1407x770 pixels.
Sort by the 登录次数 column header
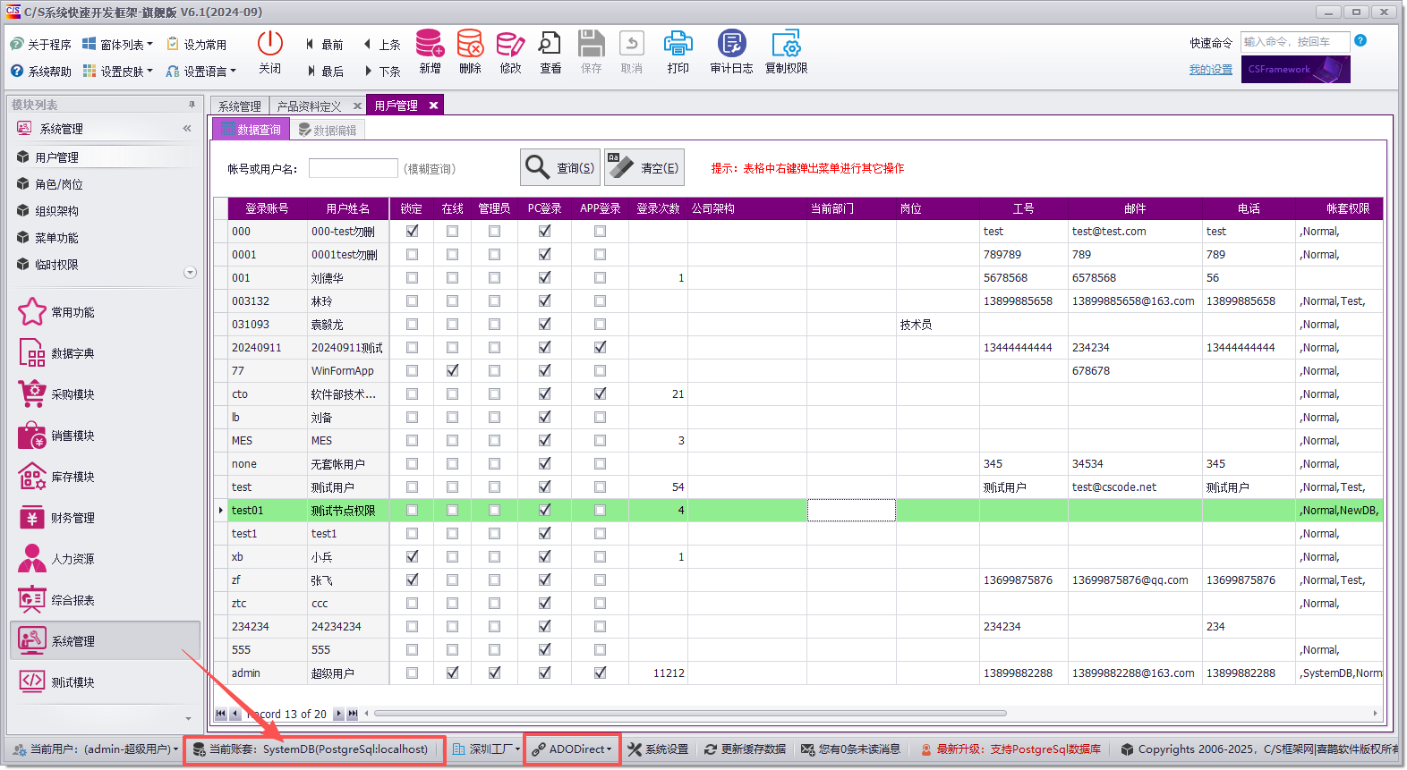pos(658,208)
